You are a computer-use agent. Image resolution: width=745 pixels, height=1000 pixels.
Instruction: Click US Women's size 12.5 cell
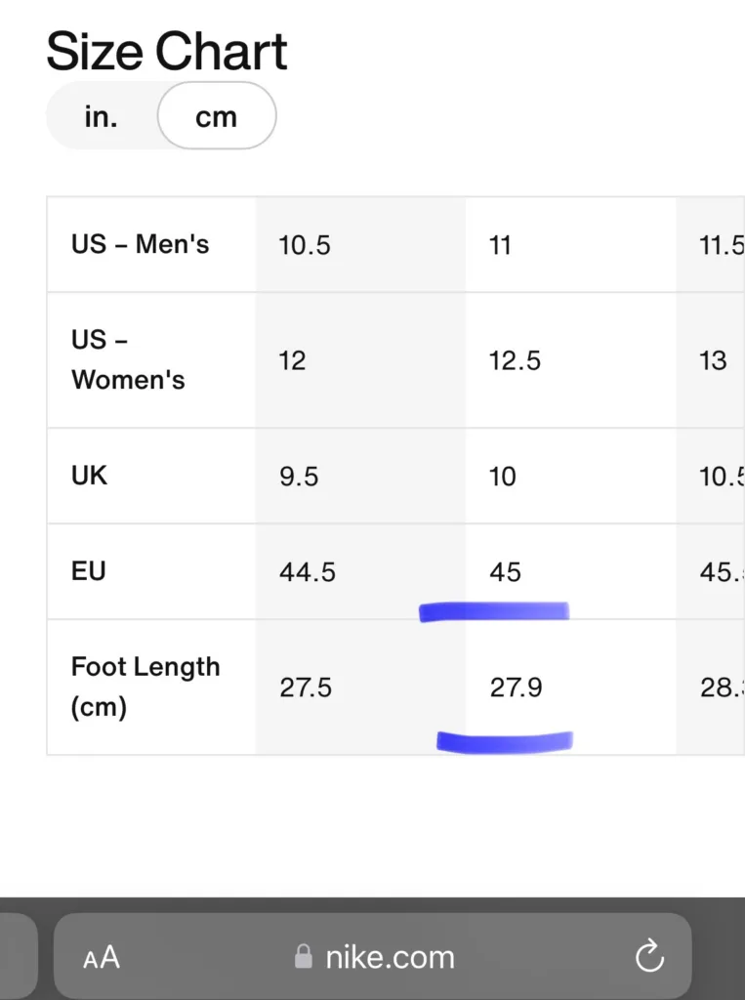(x=515, y=360)
